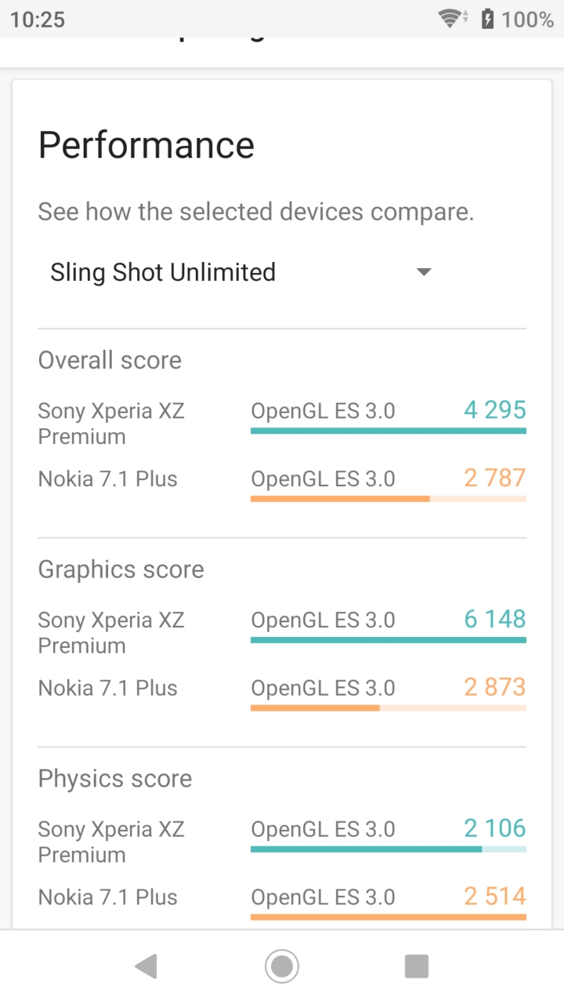Tap the Android back navigation icon

click(x=146, y=966)
